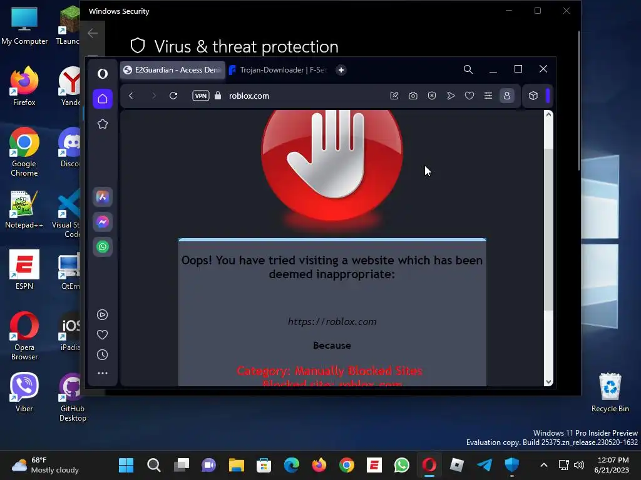Open File Explorer on taskbar
The width and height of the screenshot is (641, 480).
236,465
